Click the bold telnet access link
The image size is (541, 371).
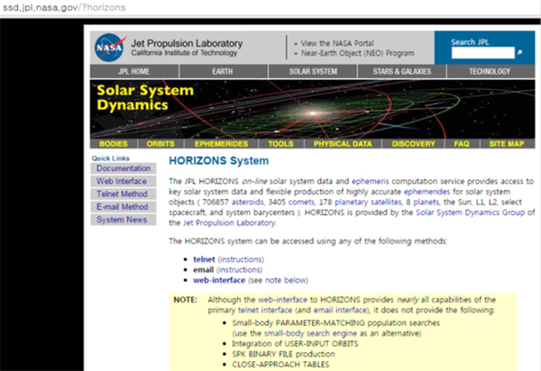(x=204, y=259)
